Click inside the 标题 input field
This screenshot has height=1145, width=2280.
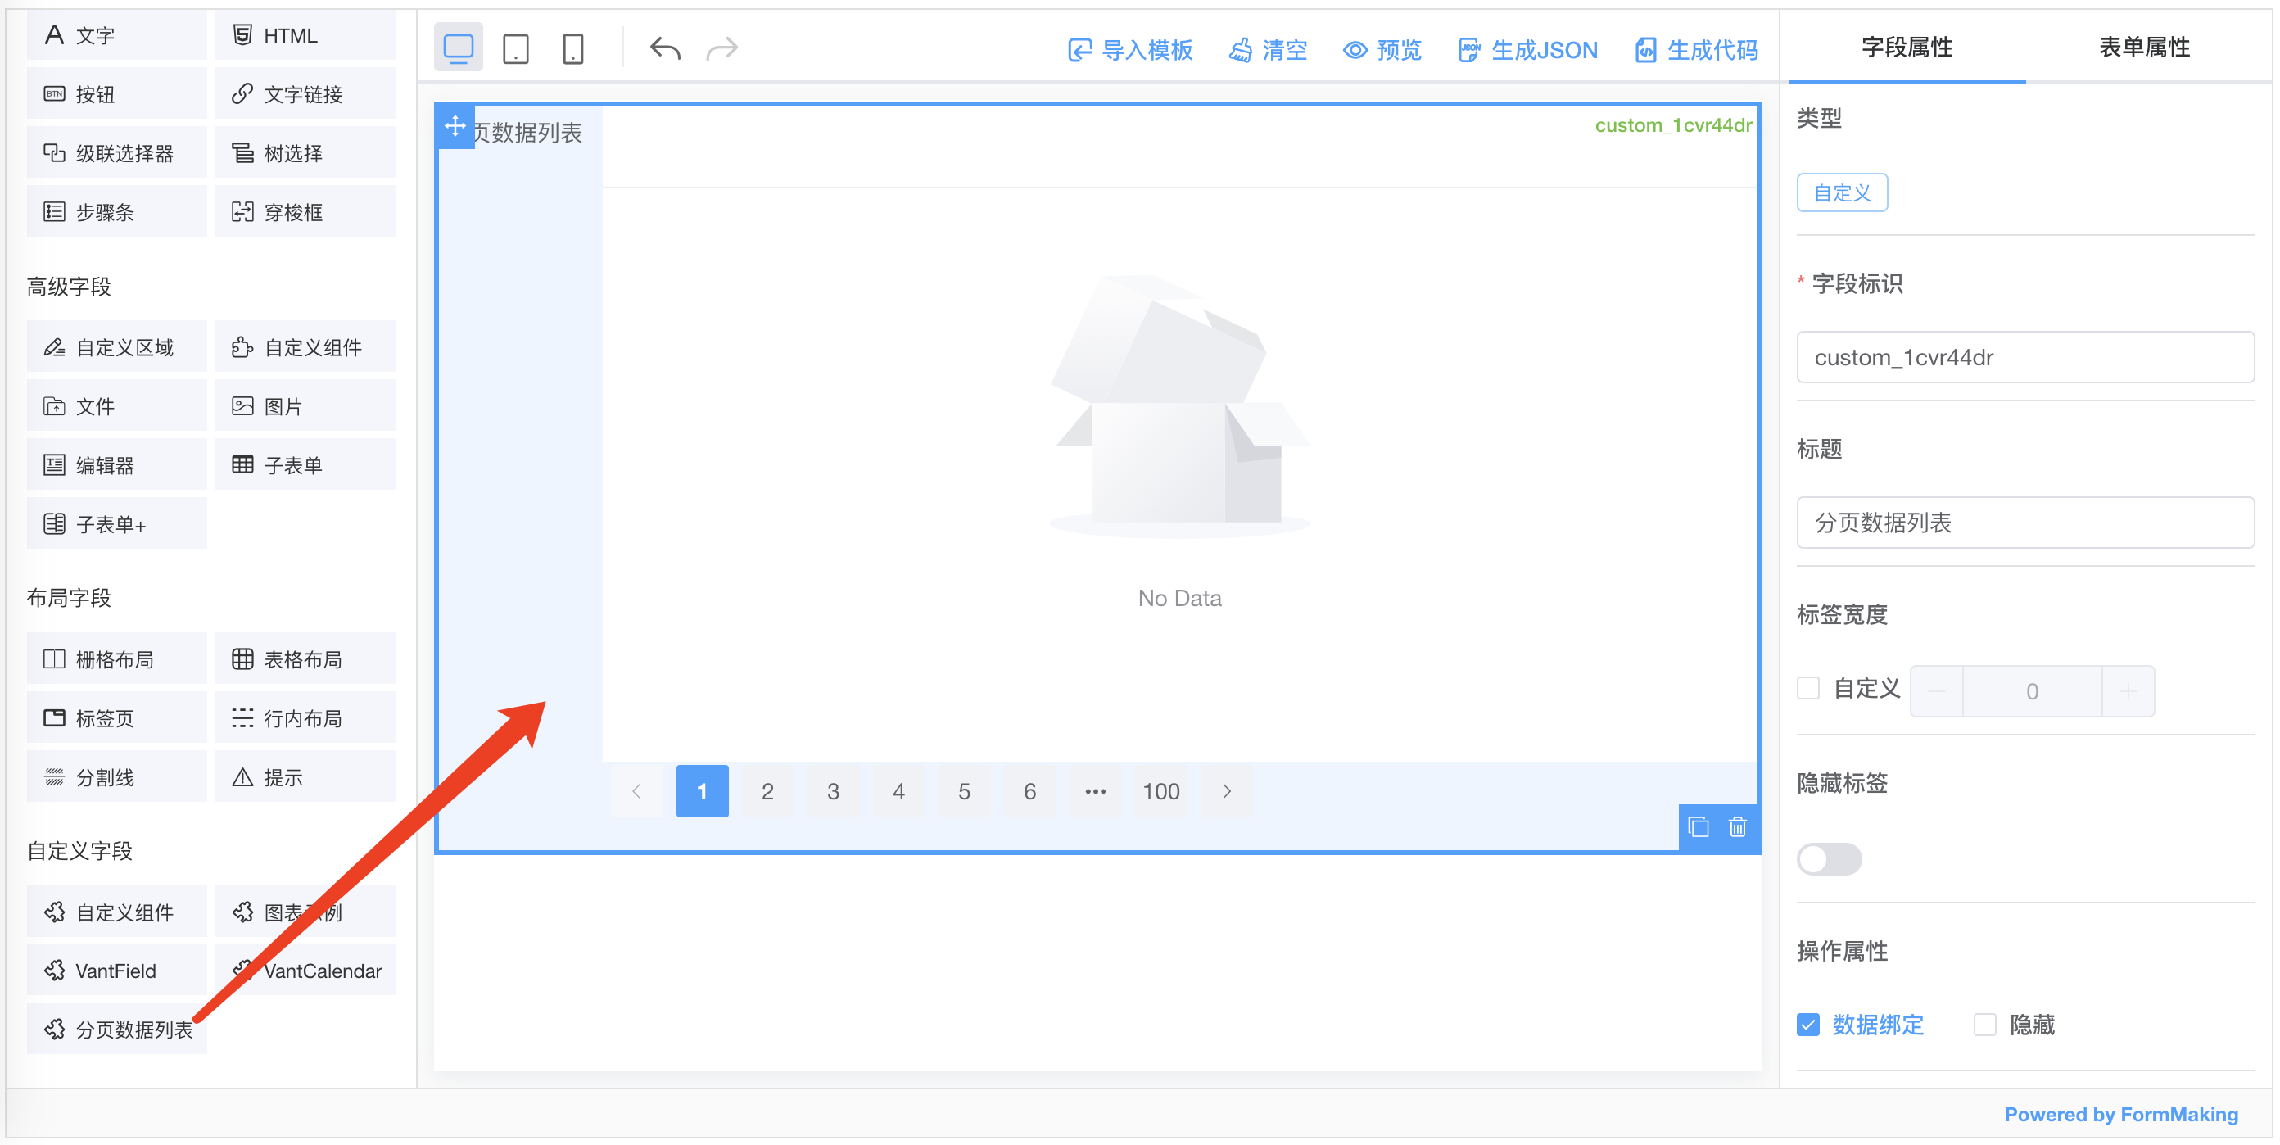pyautogui.click(x=2025, y=522)
